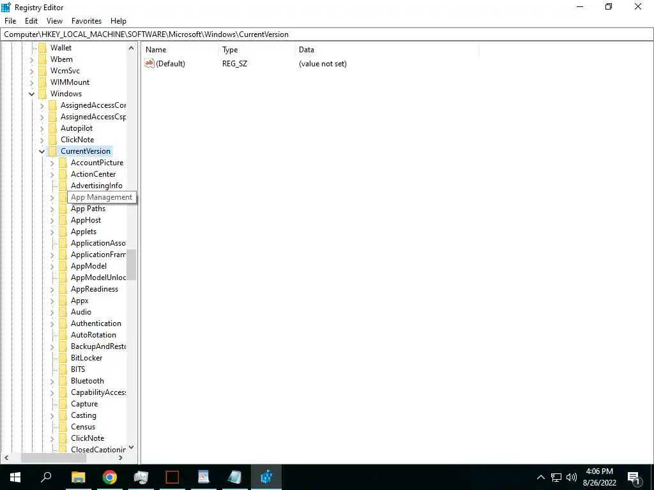Screen dimensions: 654x490
Task: Select the Wallet folder icon
Action: pos(43,48)
